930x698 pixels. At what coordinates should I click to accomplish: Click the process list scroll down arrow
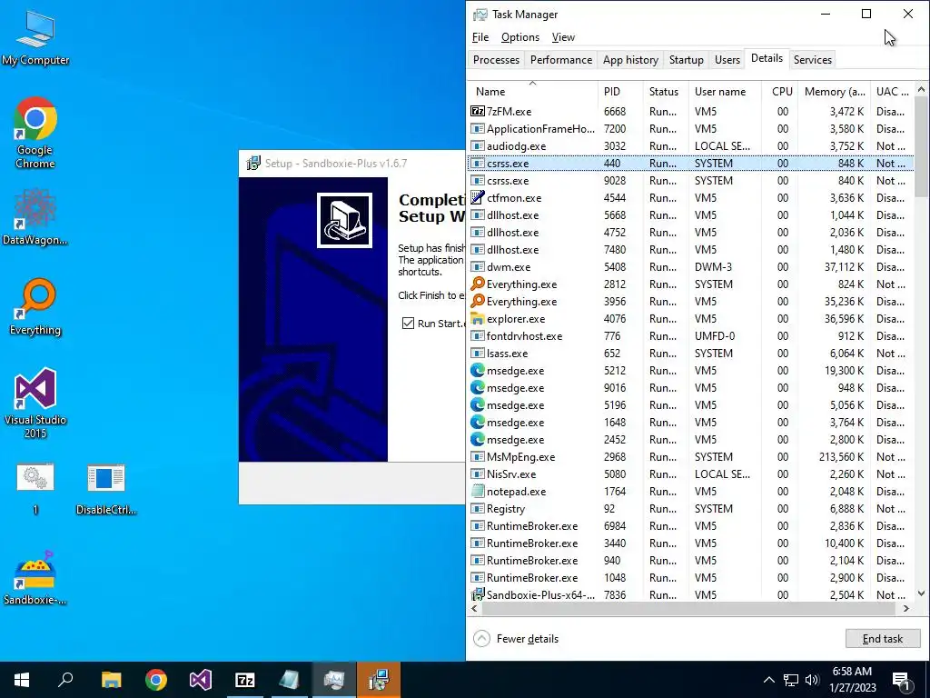click(x=921, y=593)
